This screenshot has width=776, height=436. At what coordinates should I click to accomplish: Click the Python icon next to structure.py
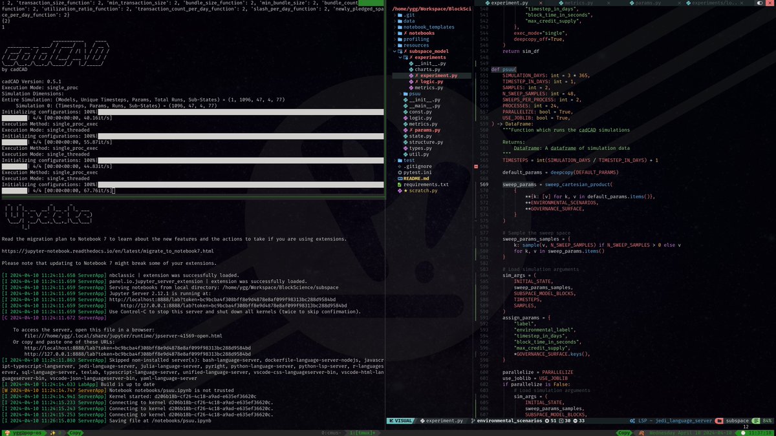[405, 142]
